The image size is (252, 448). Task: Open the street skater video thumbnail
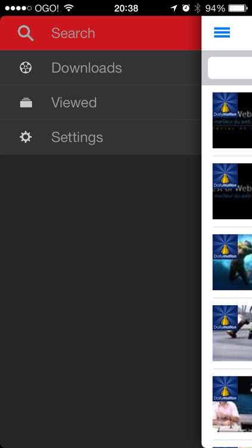pos(232,333)
